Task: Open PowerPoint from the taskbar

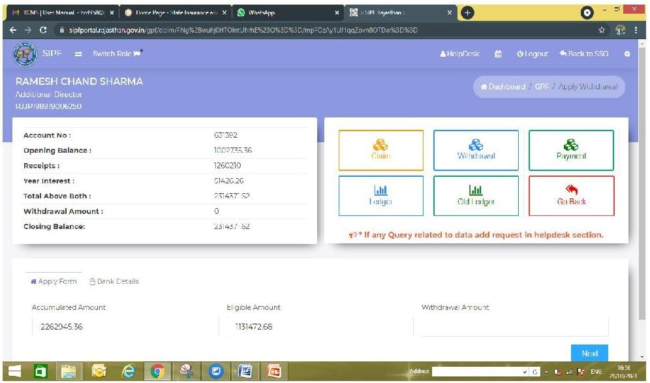Action: [274, 371]
